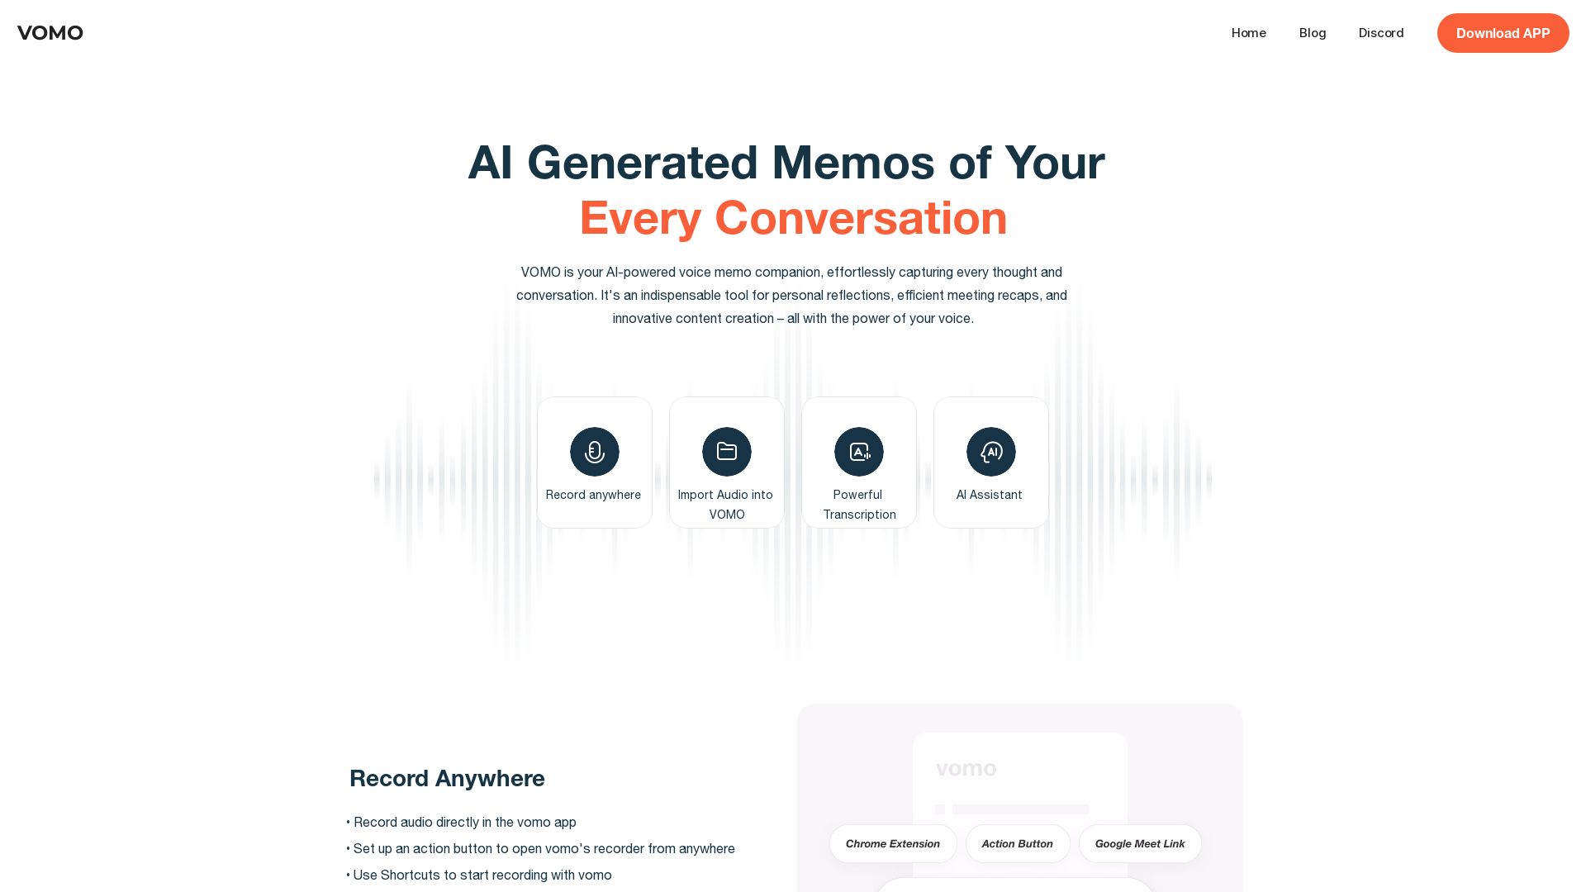Click the Record anywhere microphone icon
The height and width of the screenshot is (892, 1586).
pyautogui.click(x=595, y=451)
